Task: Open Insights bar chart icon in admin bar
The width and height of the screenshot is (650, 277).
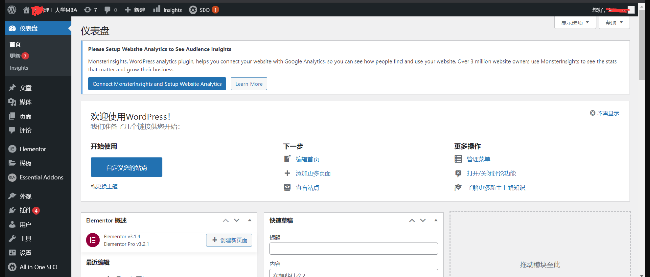Action: (156, 9)
